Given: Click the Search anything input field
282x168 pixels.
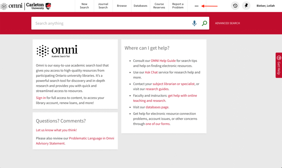Looking at the screenshot, I should tap(110, 23).
